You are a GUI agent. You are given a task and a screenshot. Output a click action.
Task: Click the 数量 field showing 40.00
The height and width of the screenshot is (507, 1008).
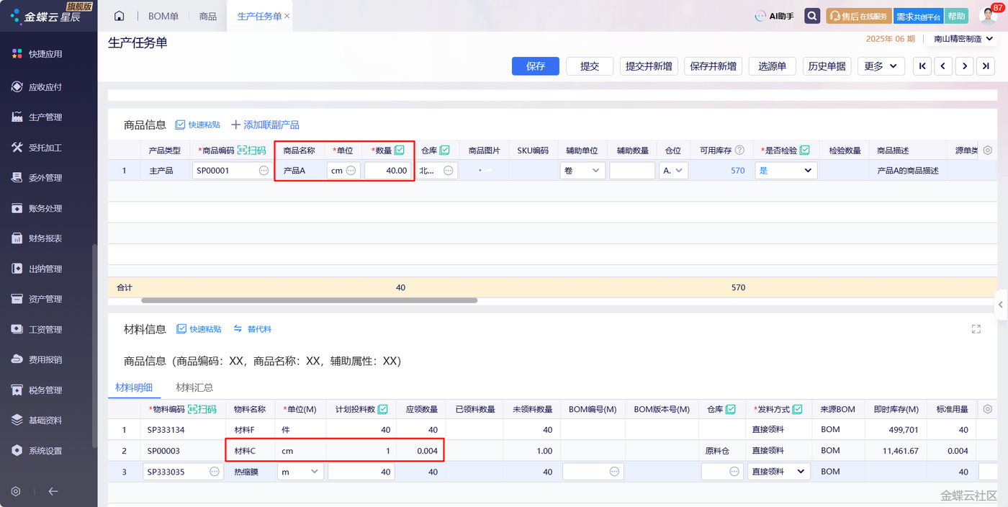[x=388, y=171]
